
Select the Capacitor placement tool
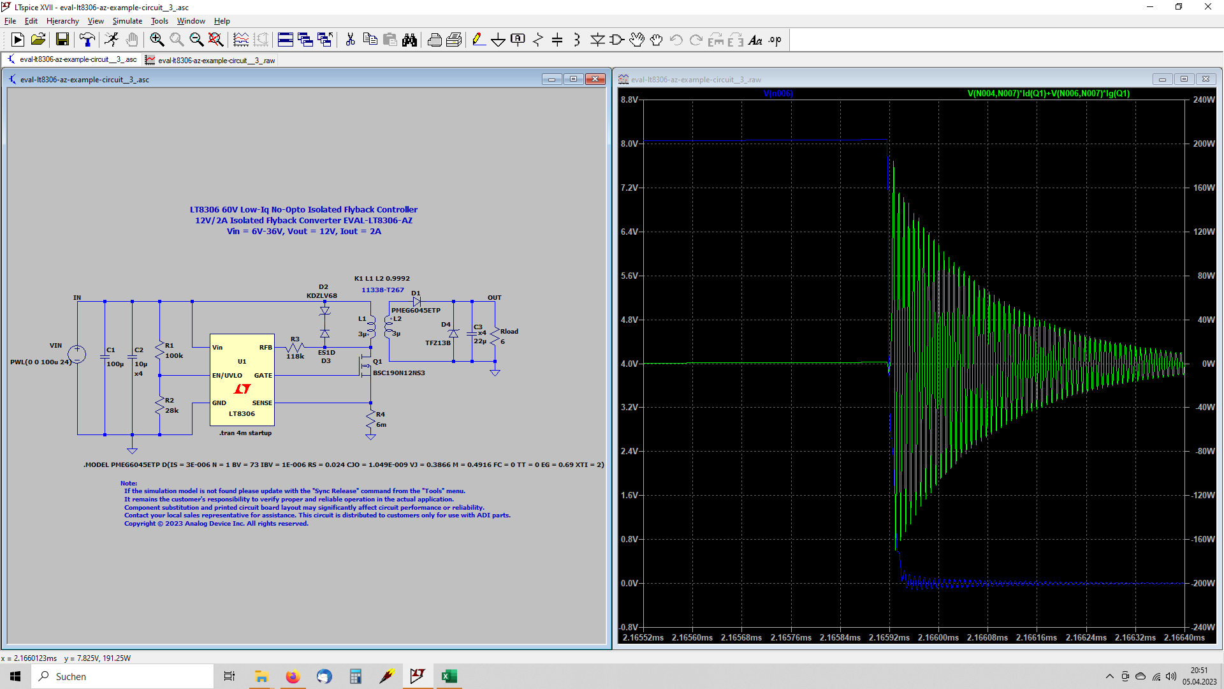click(x=557, y=40)
